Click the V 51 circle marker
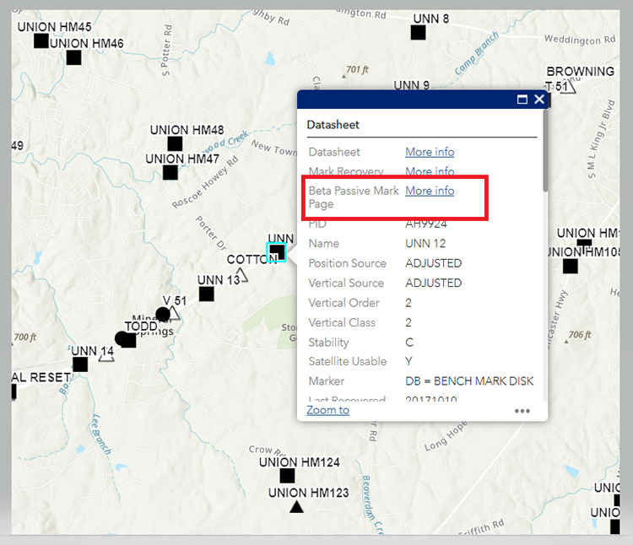Screen dimensions: 633x545 [163, 315]
